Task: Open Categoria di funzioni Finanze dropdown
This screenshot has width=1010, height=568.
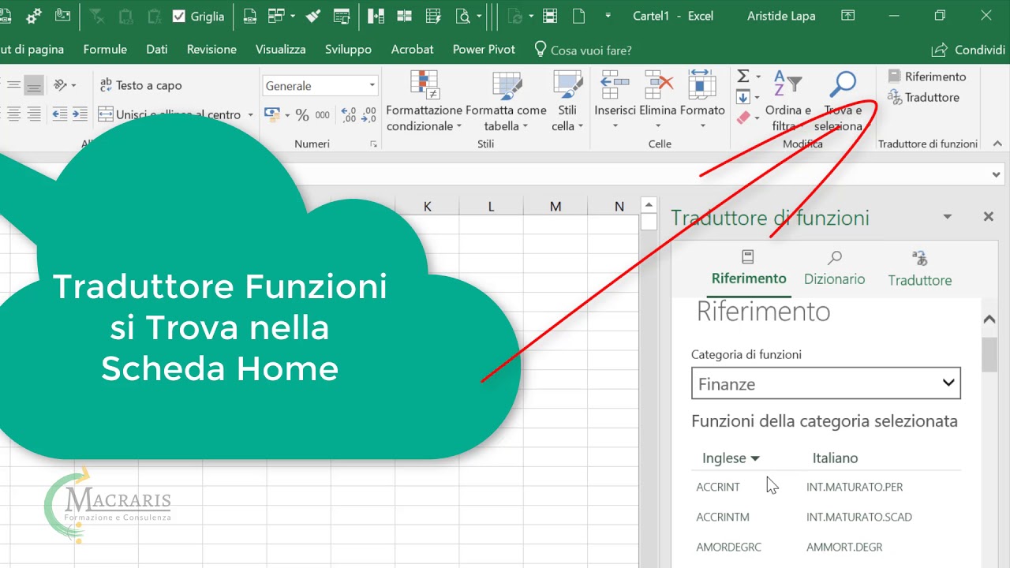Action: pyautogui.click(x=825, y=383)
